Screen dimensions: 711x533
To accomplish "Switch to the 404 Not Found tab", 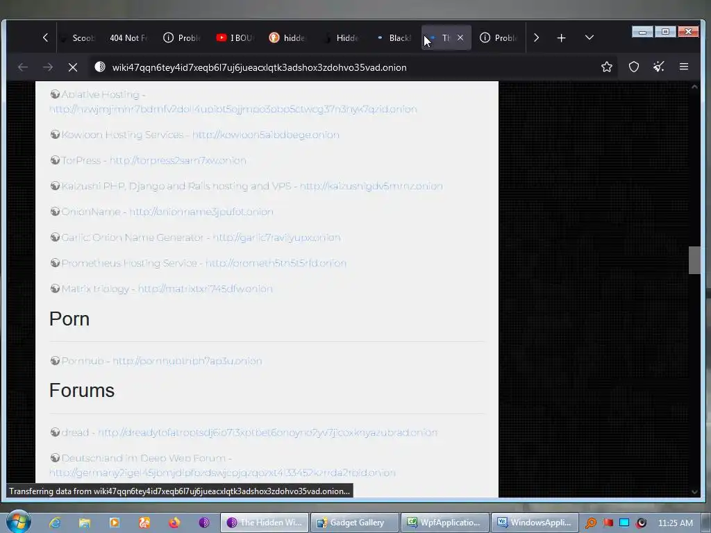I will click(x=128, y=38).
